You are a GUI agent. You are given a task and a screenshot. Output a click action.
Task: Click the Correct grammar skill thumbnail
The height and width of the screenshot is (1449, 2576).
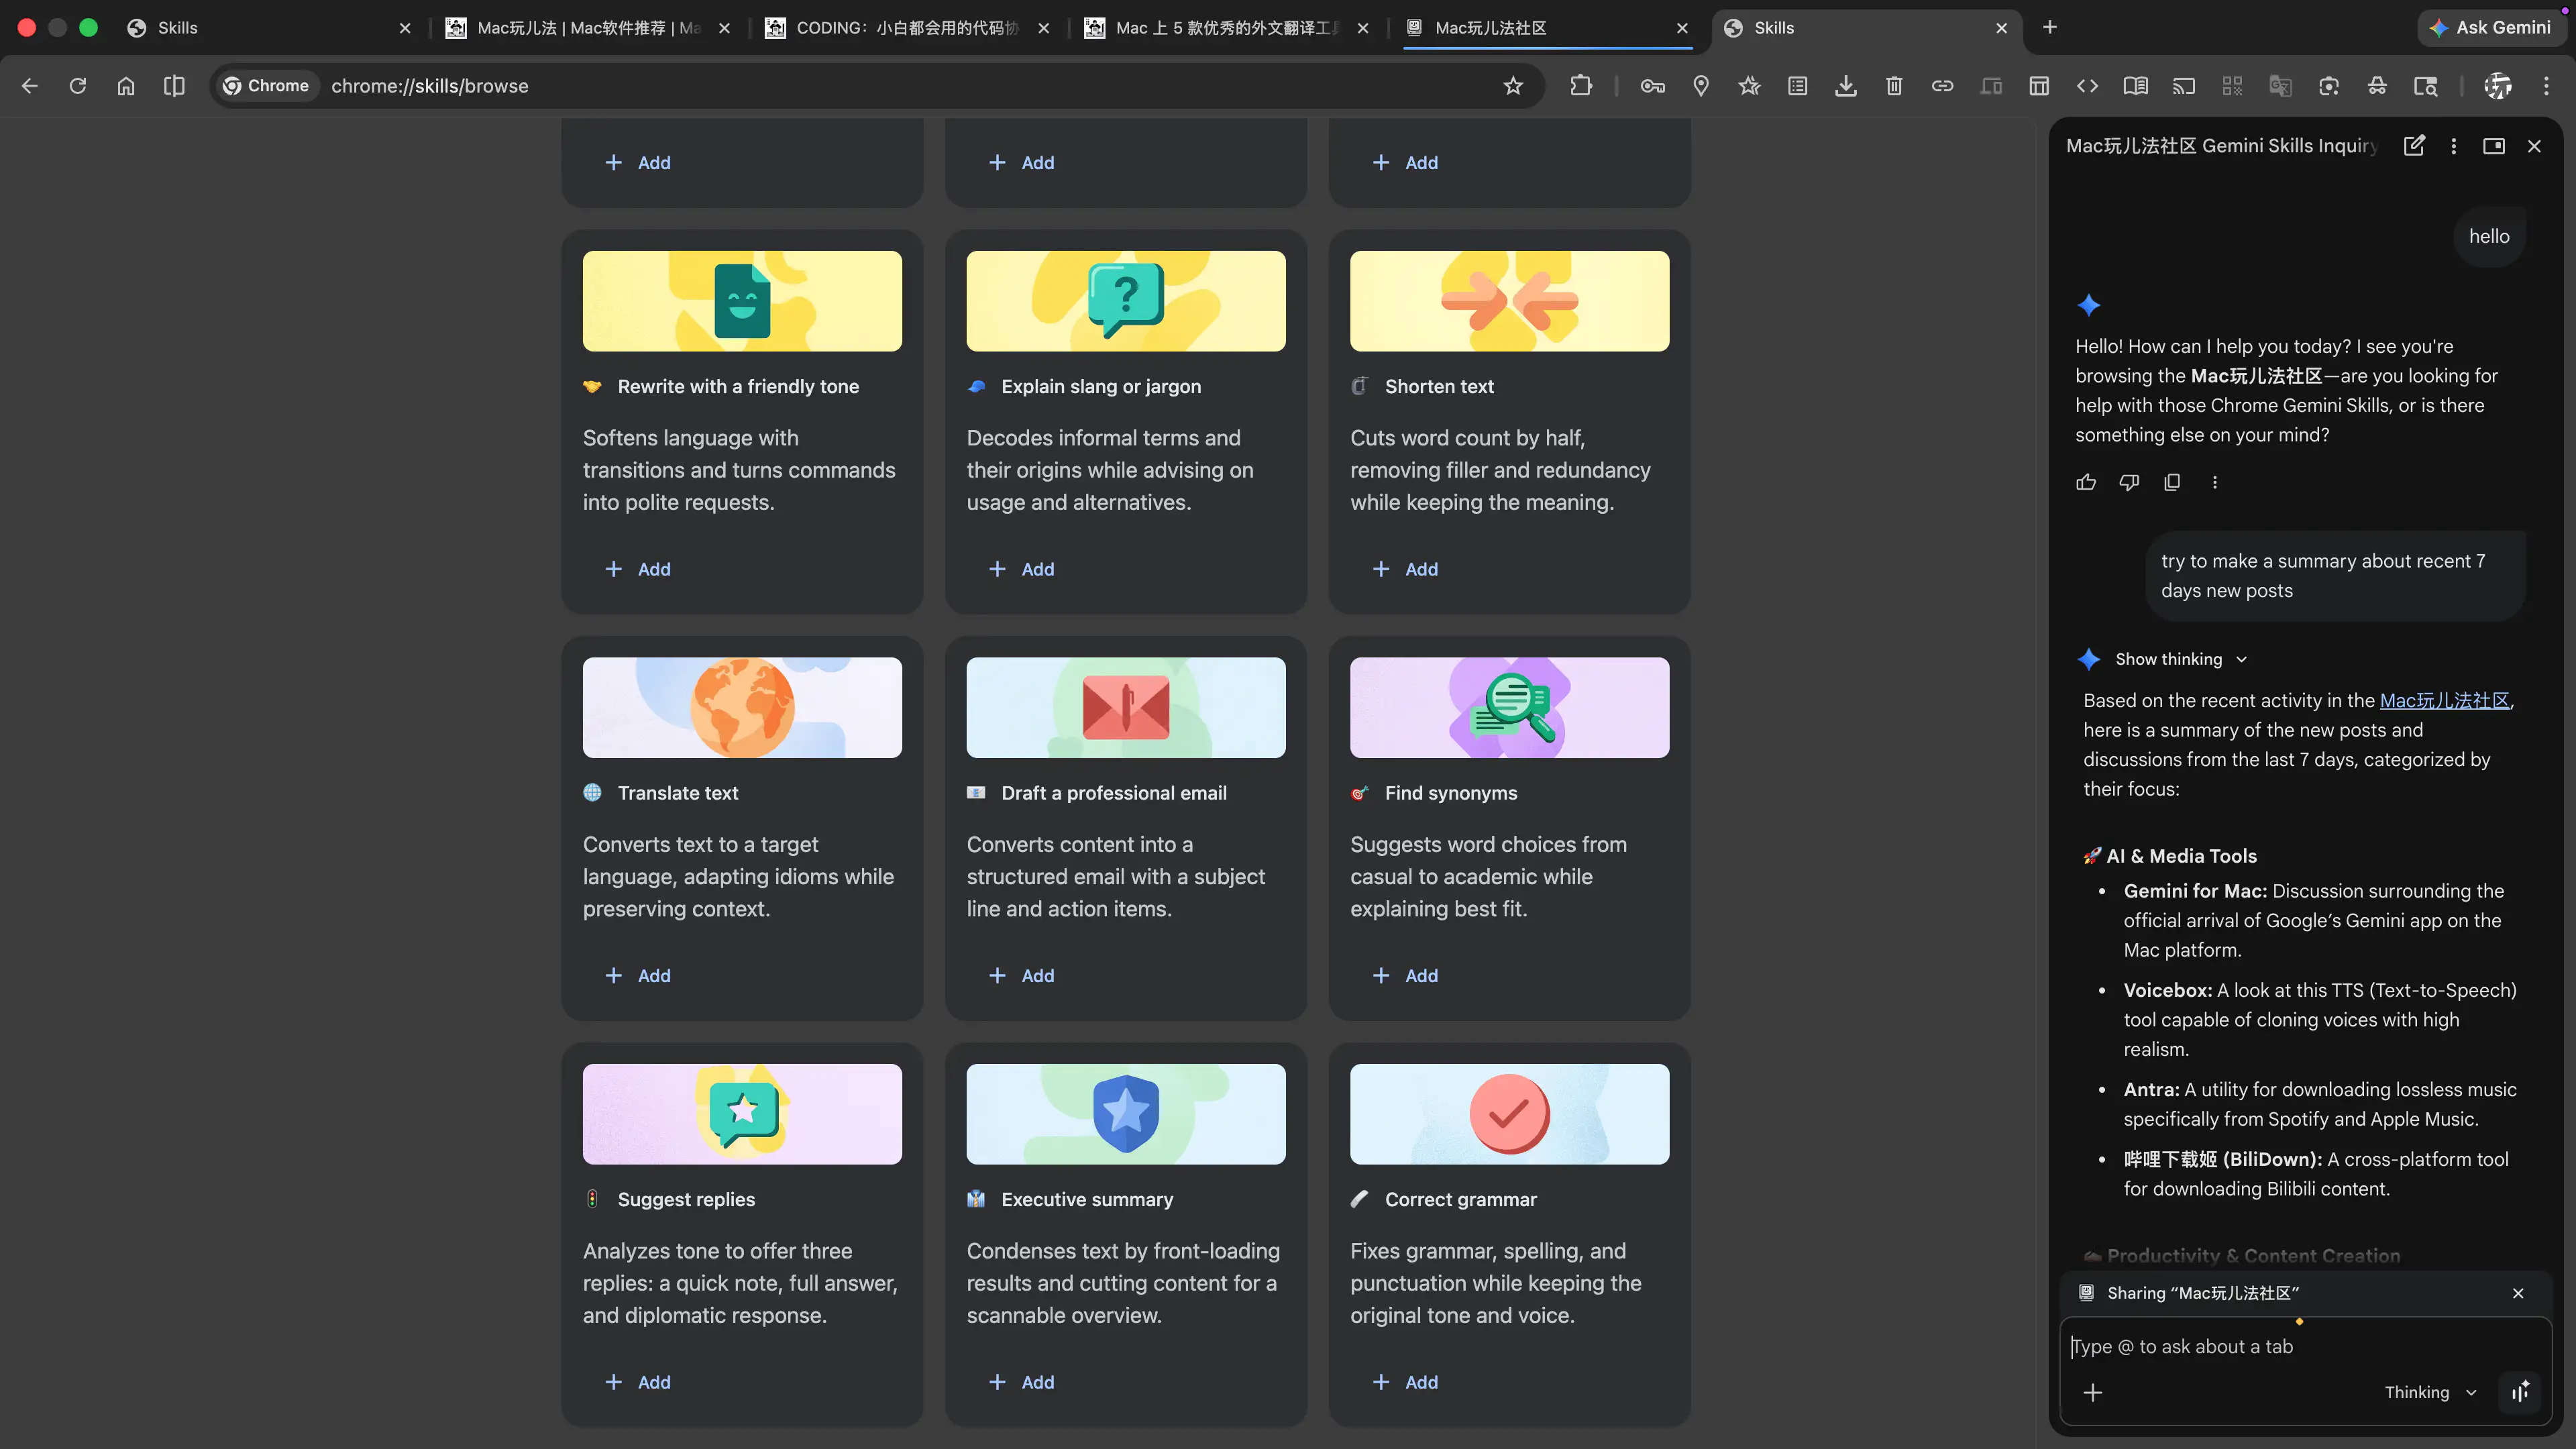1509,1114
